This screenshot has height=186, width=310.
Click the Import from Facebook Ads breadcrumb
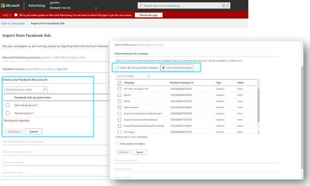[x=48, y=23]
